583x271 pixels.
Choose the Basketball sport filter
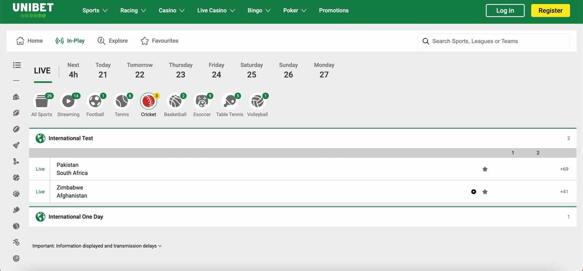click(x=175, y=104)
